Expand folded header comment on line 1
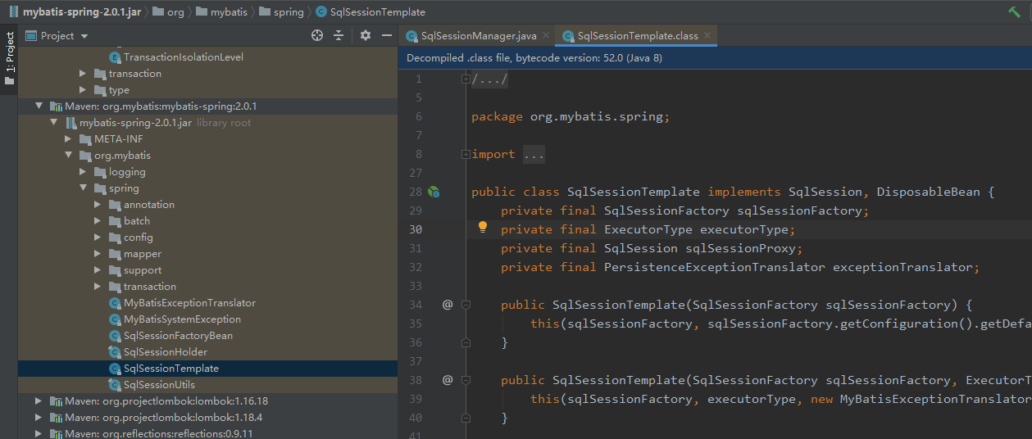Screen dimensions: 1032x439 pyautogui.click(x=466, y=79)
